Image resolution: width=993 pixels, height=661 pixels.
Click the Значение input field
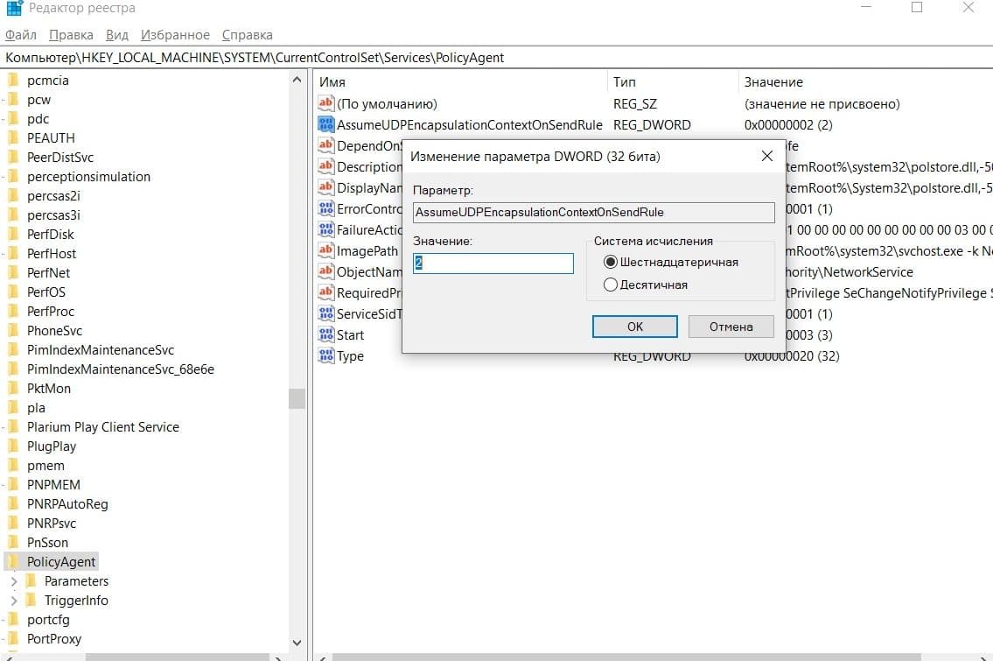tap(493, 264)
